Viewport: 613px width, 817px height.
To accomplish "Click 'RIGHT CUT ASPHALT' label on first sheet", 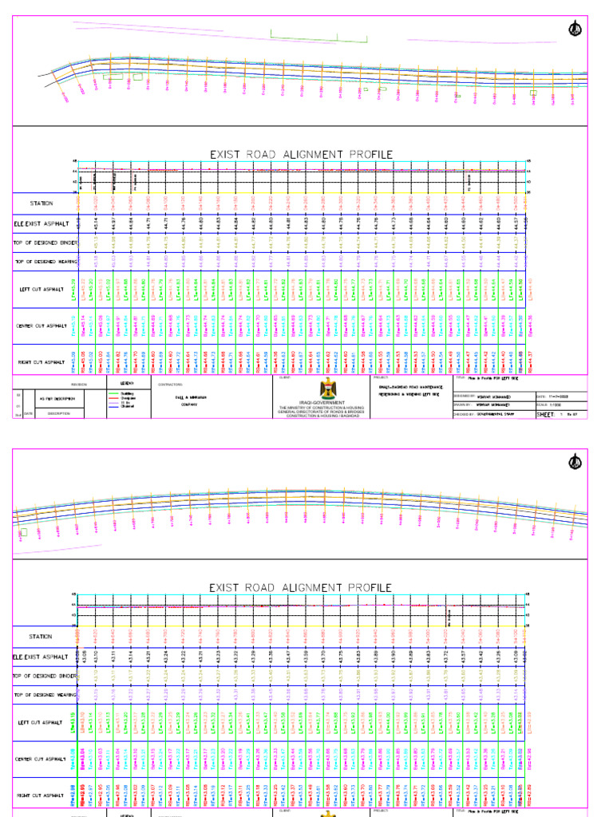I will [42, 361].
